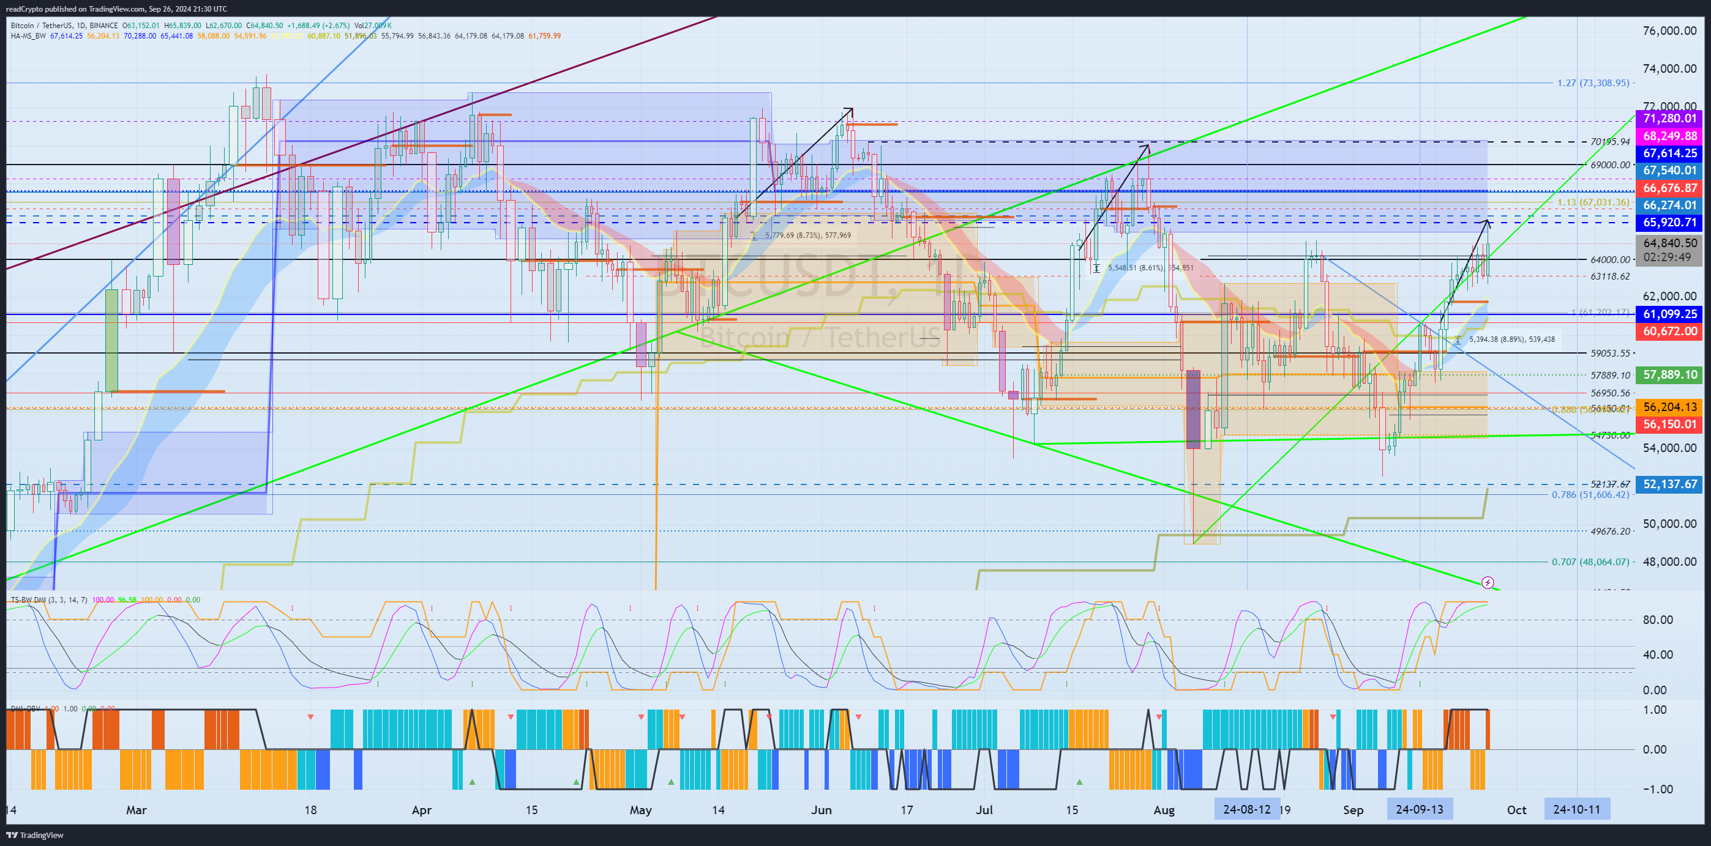
Task: Click the May label on time axis
Action: [x=641, y=810]
